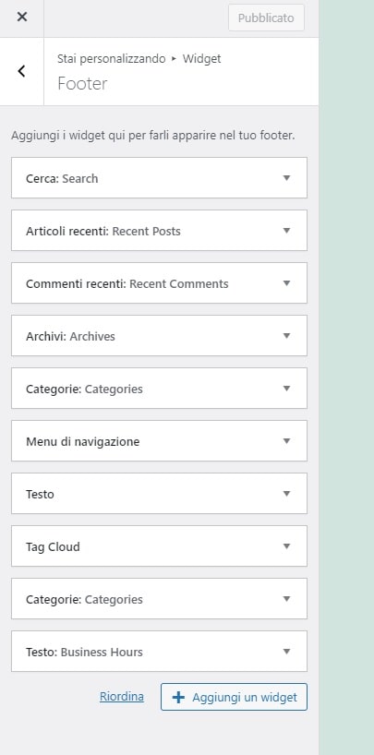Close the customizer with the X icon
The image size is (374, 755).
tap(21, 18)
